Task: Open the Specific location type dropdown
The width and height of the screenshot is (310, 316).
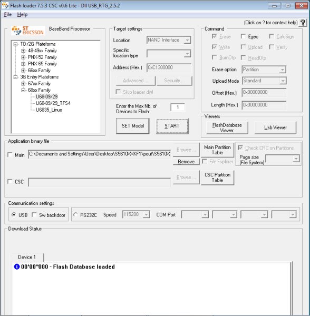Action: 169,54
